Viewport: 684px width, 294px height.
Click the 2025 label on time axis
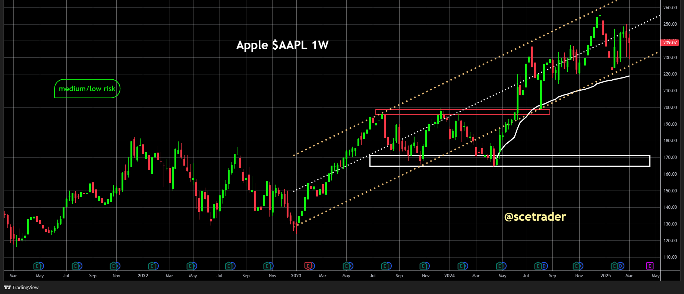coord(606,276)
